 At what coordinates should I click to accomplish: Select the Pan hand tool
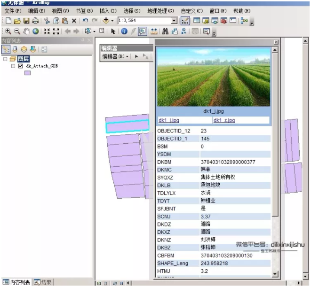coord(26,31)
